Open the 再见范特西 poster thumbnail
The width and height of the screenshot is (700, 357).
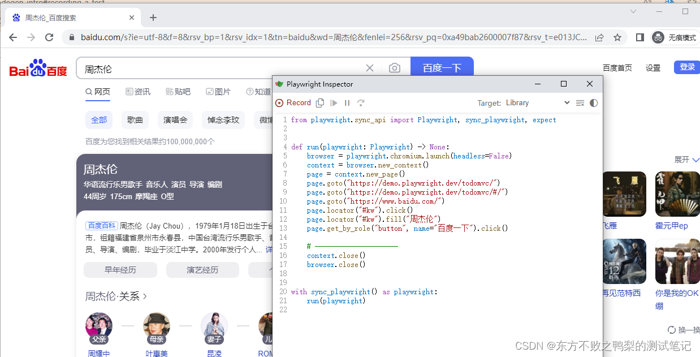[624, 261]
